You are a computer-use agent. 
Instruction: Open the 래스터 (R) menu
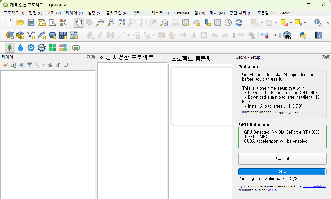pos(160,13)
